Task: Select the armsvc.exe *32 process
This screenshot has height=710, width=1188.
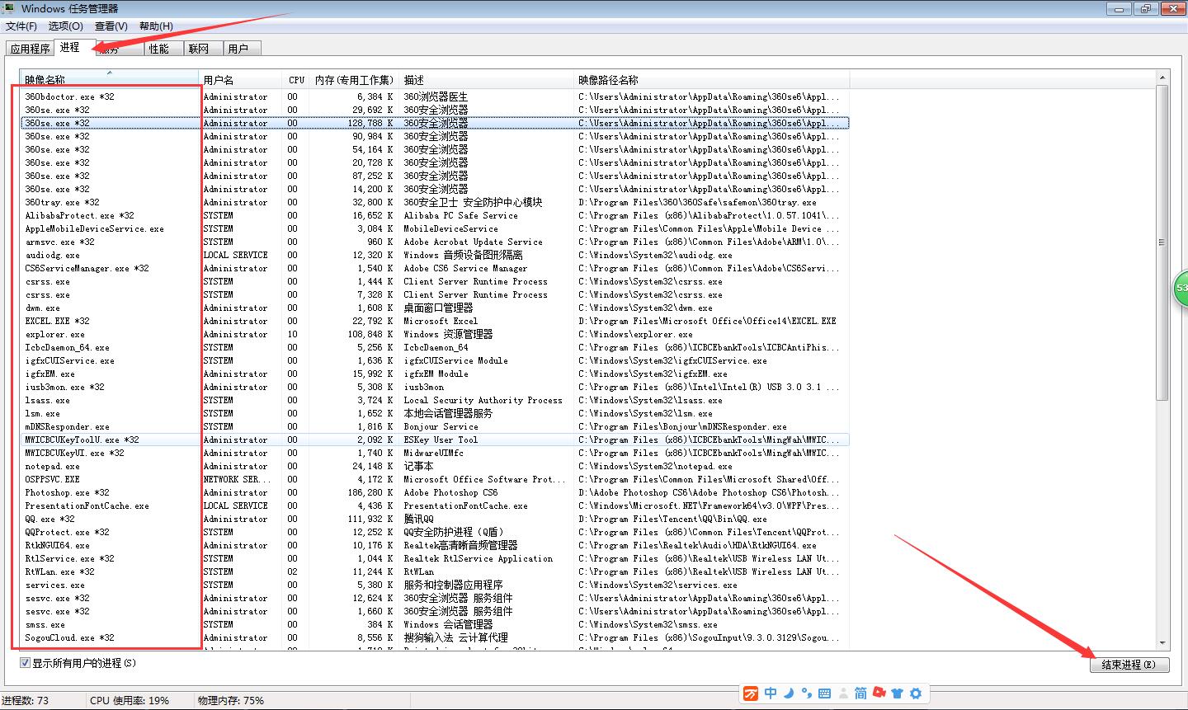Action: click(435, 242)
